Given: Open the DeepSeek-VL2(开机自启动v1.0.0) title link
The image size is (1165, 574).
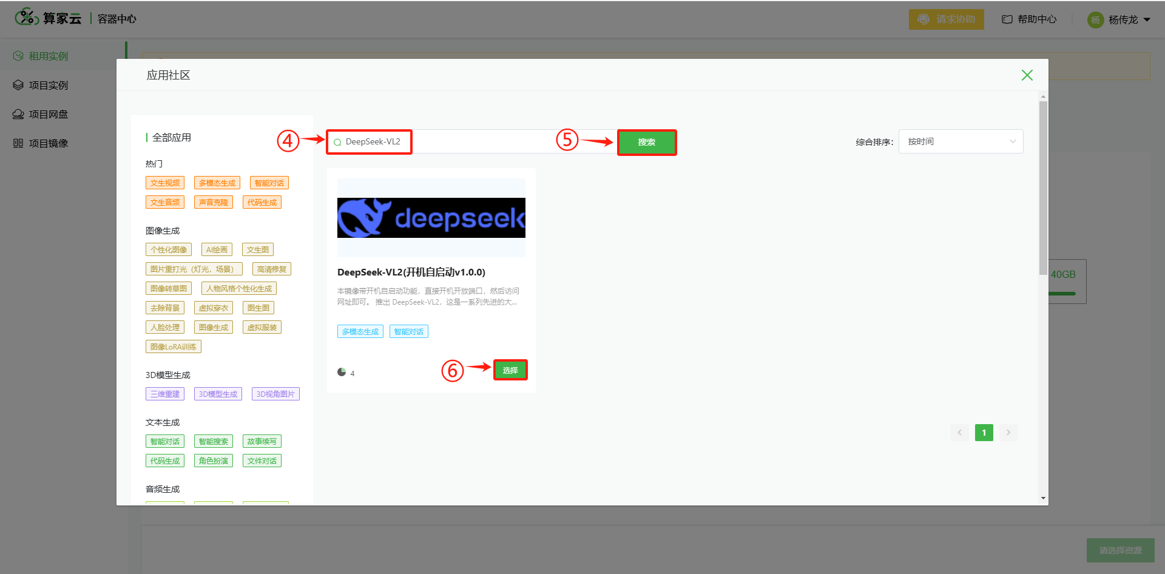Looking at the screenshot, I should coord(411,272).
